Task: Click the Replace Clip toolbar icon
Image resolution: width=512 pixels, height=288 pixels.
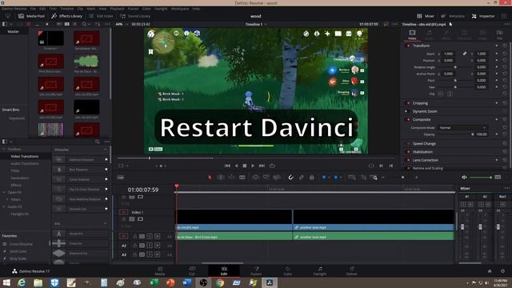Action: click(x=277, y=178)
